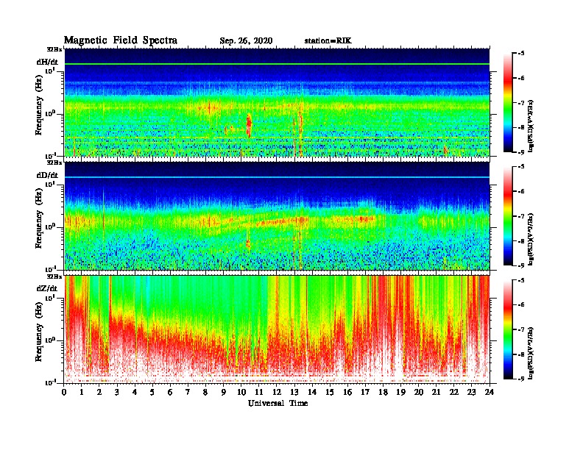This screenshot has height=450, width=583.
Task: Click the dH/dt panel color scale bar
Action: [507, 102]
